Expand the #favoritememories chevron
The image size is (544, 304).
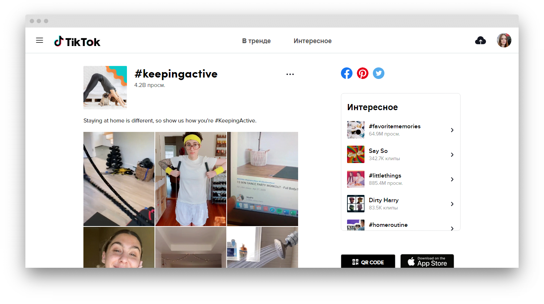(452, 130)
